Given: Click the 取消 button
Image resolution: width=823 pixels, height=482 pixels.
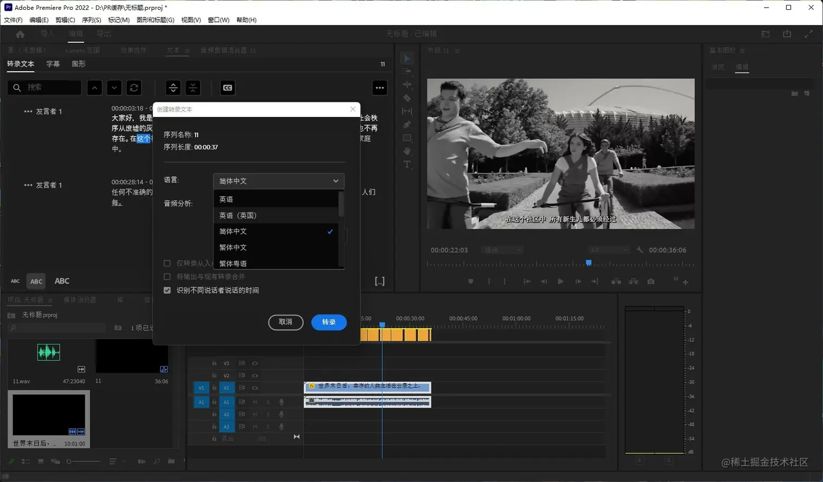Looking at the screenshot, I should [286, 322].
